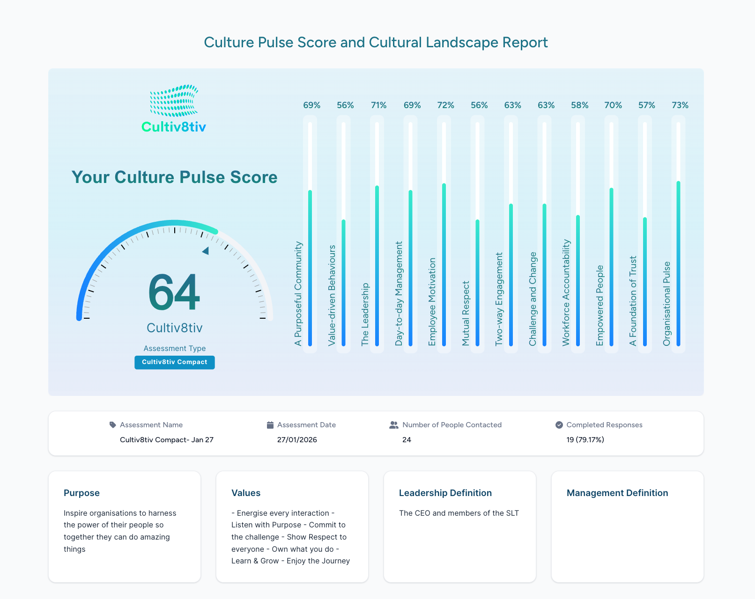Viewport: 755px width, 599px height.
Task: Click the 73% label above Organisational Pulse
Action: tap(680, 105)
